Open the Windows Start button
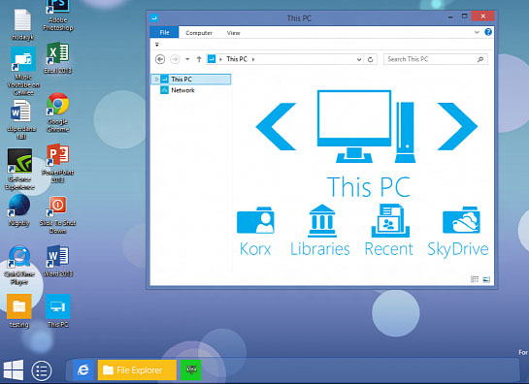Screen dimensions: 529x384 click(x=14, y=369)
